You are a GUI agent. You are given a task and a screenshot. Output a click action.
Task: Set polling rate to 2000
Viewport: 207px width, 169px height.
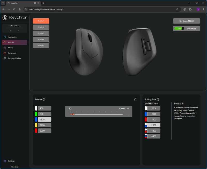pyautogui.click(x=154, y=125)
